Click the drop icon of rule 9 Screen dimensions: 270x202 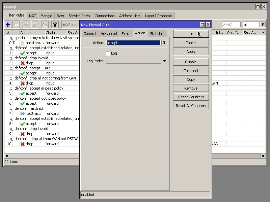tap(23, 134)
